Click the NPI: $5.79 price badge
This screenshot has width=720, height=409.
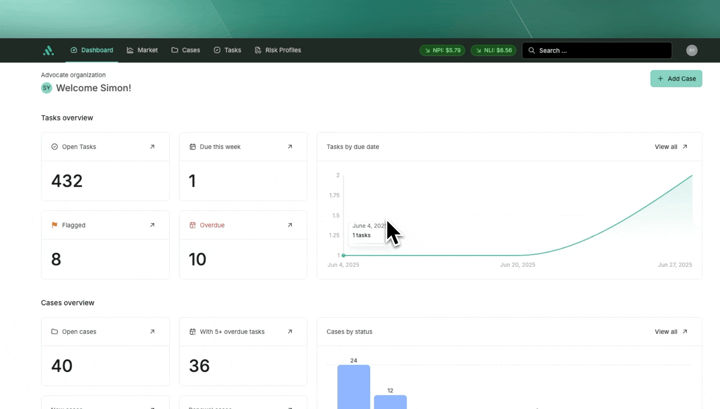[x=442, y=50]
